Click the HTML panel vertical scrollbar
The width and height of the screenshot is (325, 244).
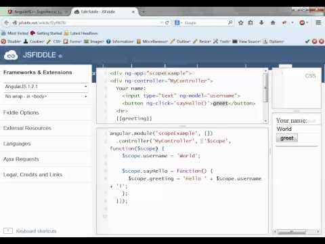(x=266, y=88)
